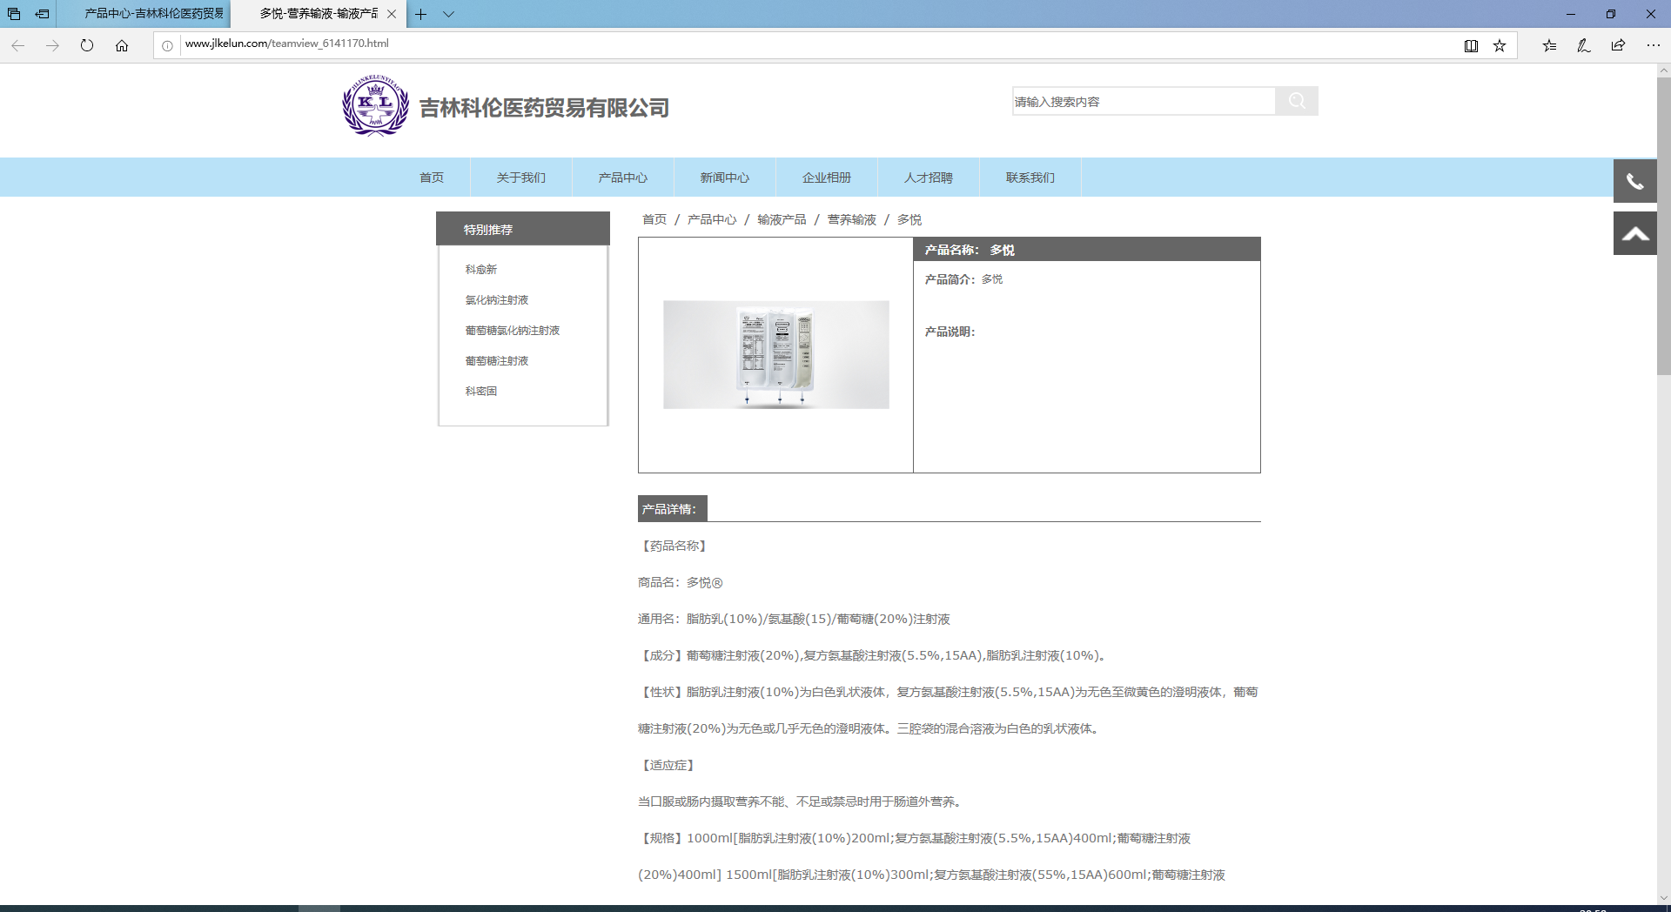Click the 通用名 line text

(x=794, y=619)
